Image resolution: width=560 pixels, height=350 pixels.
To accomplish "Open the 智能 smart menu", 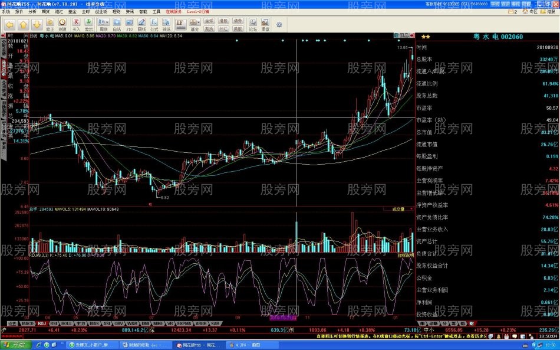I will click(143, 12).
